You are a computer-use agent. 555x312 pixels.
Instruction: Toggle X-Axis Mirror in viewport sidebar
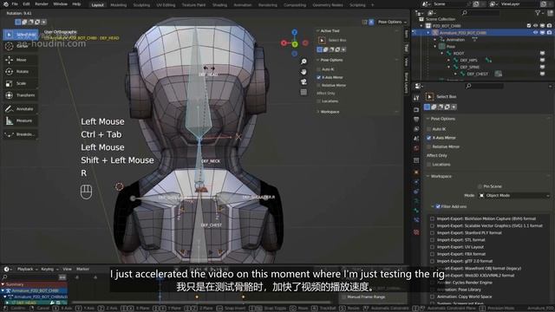click(318, 77)
